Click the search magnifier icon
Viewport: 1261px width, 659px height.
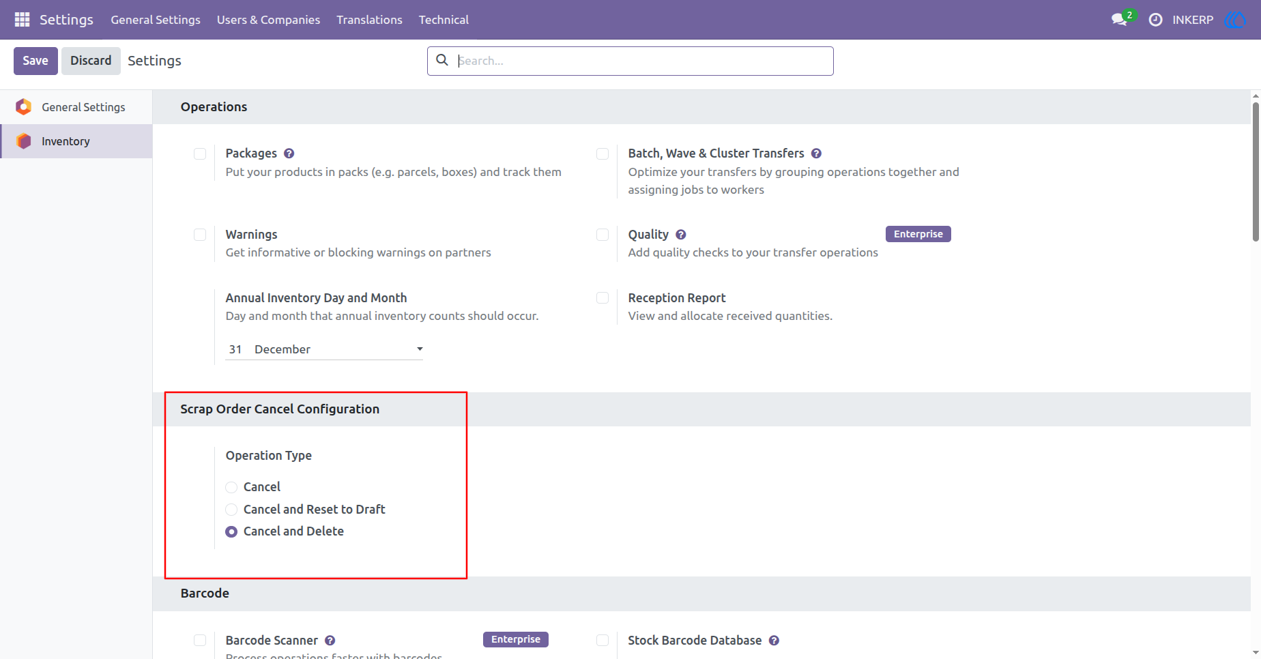coord(442,60)
